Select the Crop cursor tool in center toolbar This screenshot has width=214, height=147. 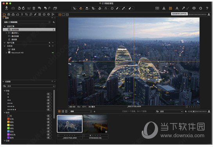(93, 8)
